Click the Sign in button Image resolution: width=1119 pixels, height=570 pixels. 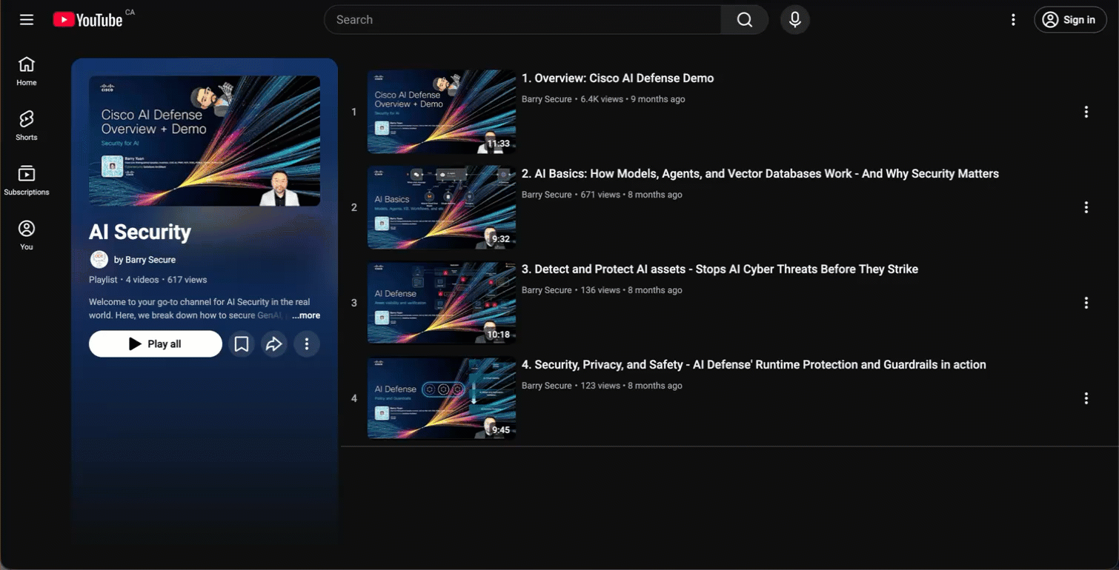(1070, 20)
